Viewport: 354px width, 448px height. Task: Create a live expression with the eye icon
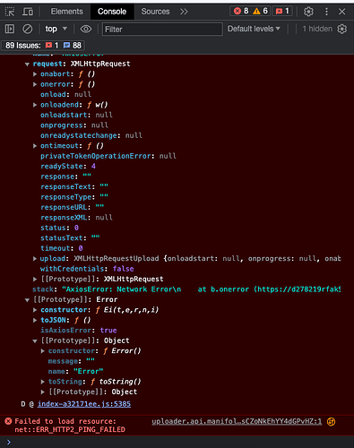pos(86,29)
